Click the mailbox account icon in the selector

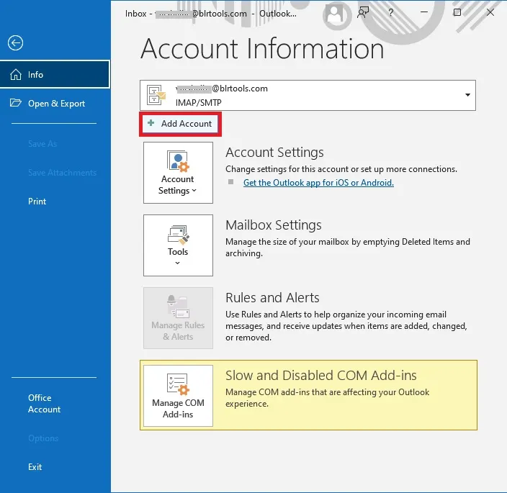(156, 95)
